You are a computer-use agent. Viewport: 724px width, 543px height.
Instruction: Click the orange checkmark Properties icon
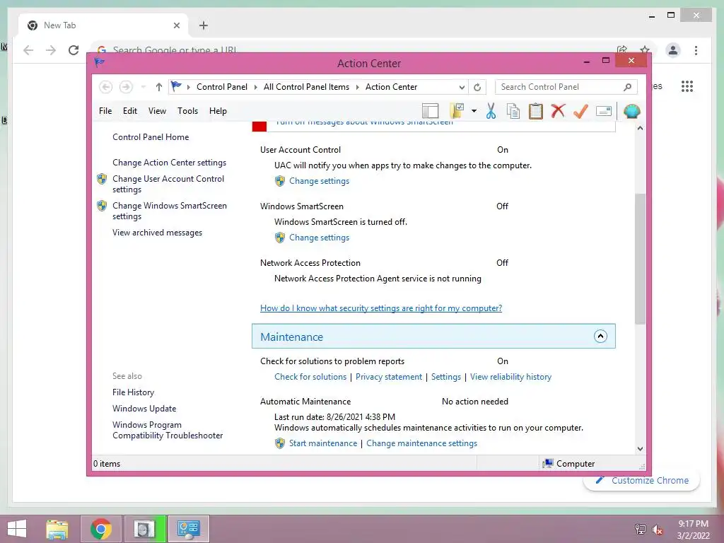(580, 111)
